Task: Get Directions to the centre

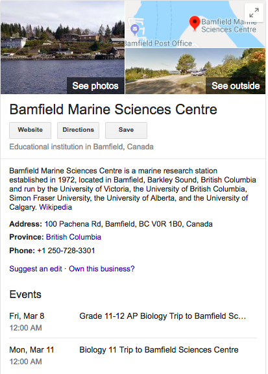Action: 79,131
